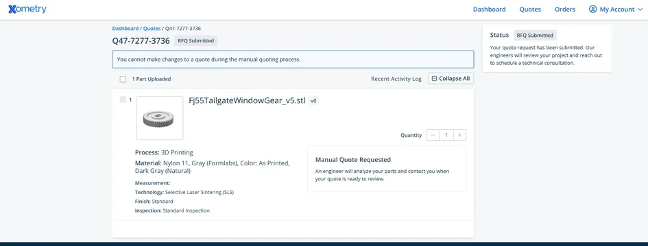The height and width of the screenshot is (246, 648).
Task: Click the v0 version badge
Action: pos(313,100)
